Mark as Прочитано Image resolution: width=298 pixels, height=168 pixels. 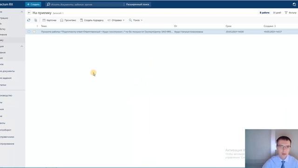tap(68, 20)
